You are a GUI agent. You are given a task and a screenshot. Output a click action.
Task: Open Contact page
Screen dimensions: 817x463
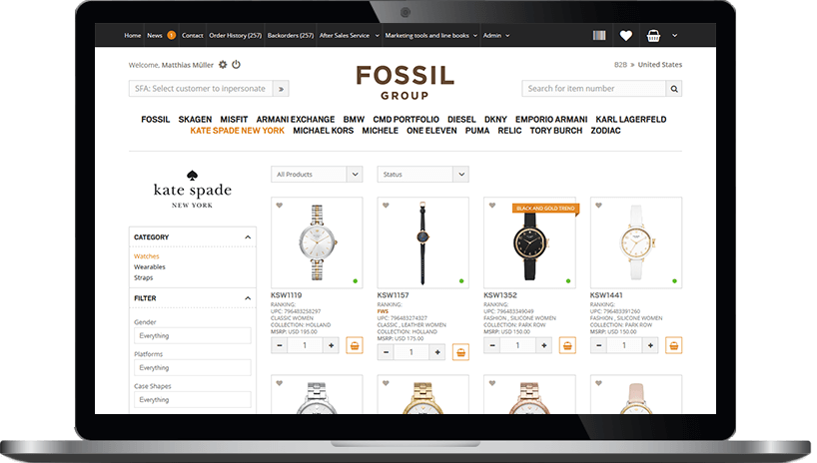(x=193, y=35)
